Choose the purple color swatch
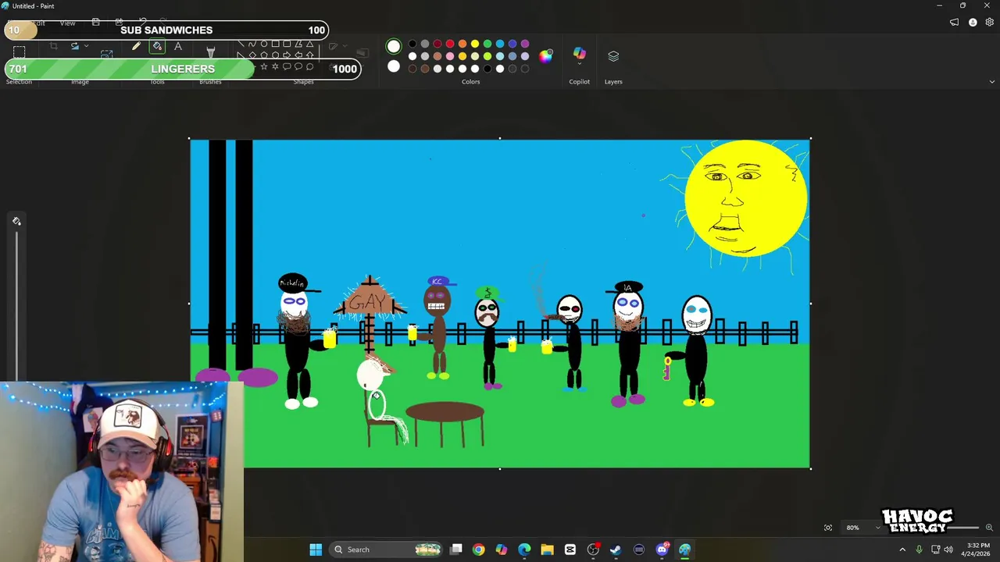The width and height of the screenshot is (1000, 562). tap(525, 44)
